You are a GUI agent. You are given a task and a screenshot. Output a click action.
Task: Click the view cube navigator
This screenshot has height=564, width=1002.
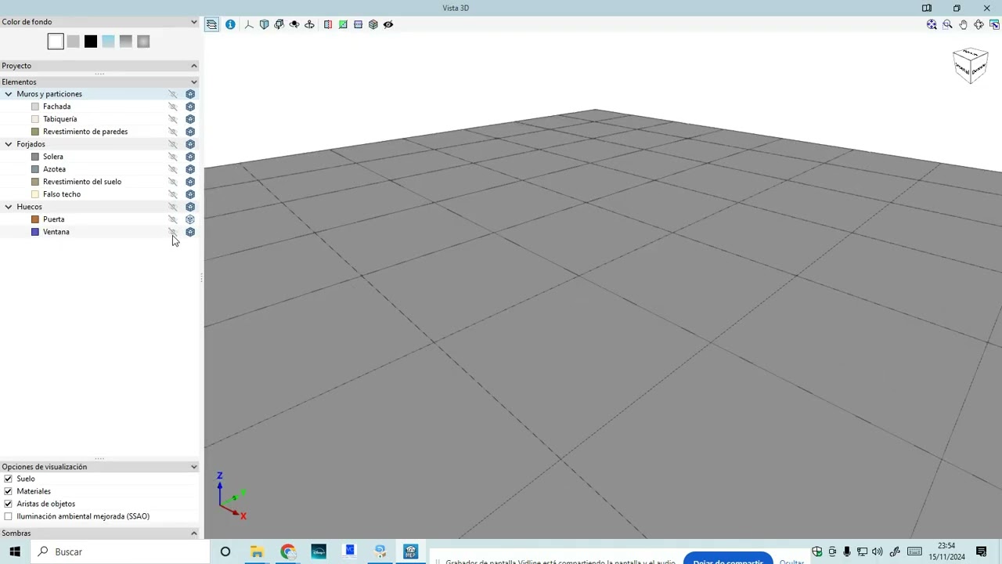coord(971,66)
